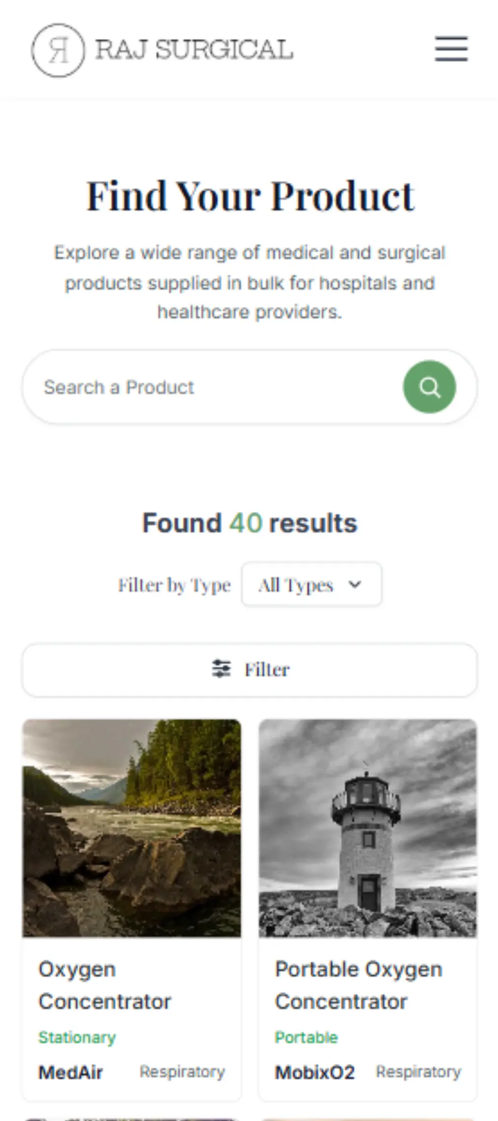Click the Search a Product field
Image resolution: width=498 pixels, height=1121 pixels.
[217, 387]
